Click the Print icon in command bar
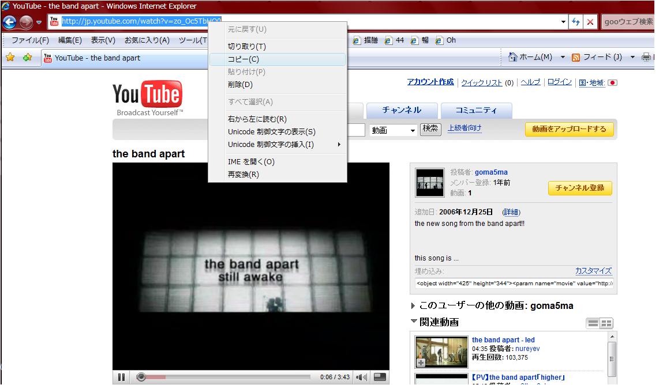Image resolution: width=663 pixels, height=385 pixels. [x=646, y=57]
